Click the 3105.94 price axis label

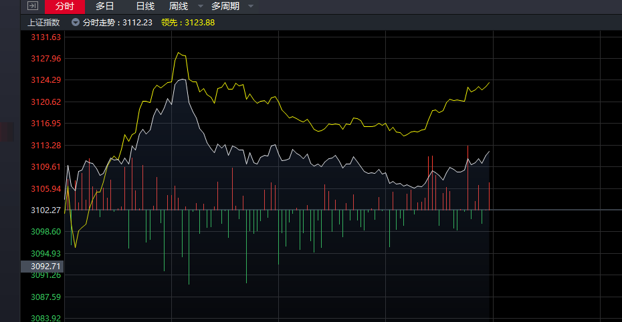coord(46,188)
